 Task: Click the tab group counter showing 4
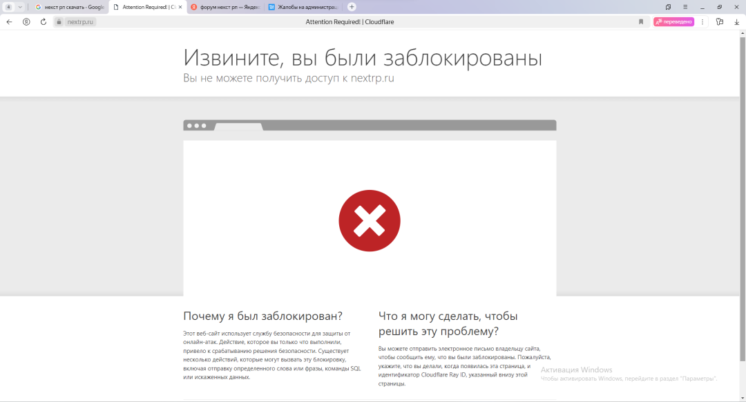8,7
